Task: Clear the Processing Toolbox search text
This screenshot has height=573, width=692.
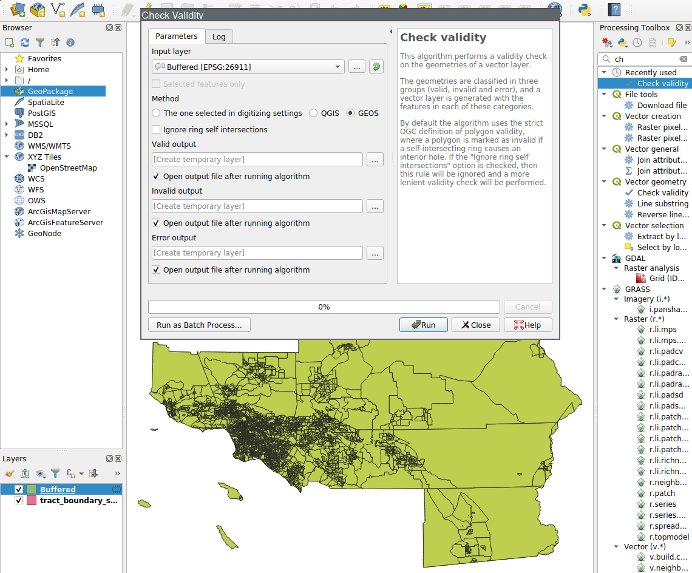Action: pyautogui.click(x=684, y=59)
